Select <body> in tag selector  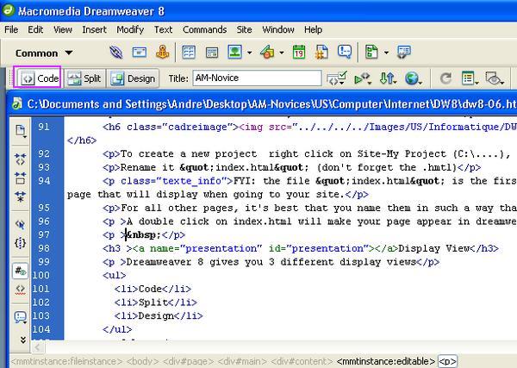tap(142, 361)
